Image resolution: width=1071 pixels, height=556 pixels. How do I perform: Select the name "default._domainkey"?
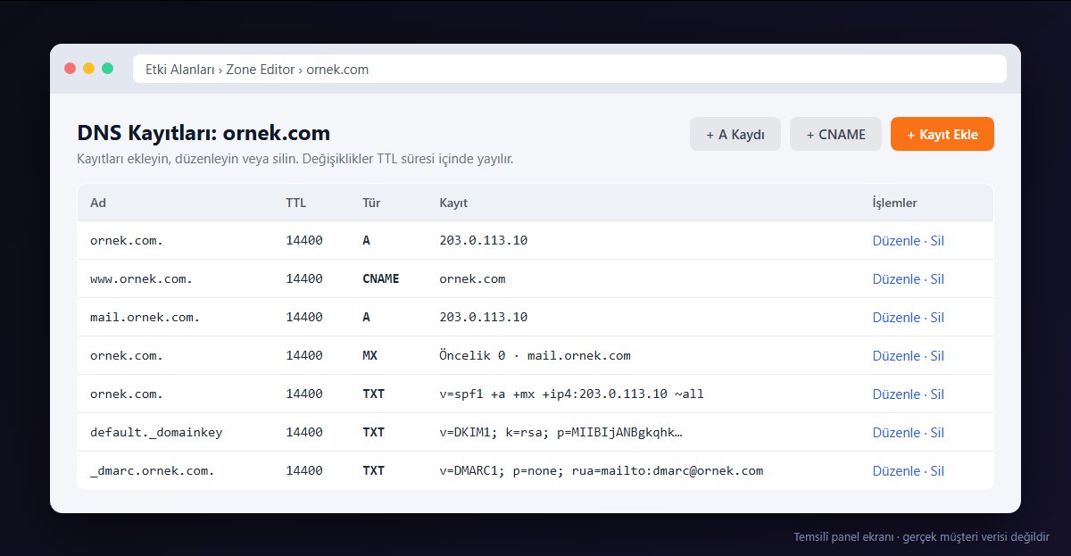point(156,433)
